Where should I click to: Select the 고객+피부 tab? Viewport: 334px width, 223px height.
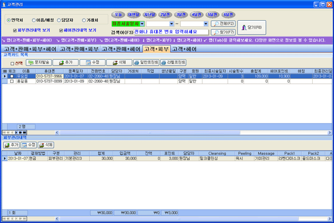click(x=157, y=49)
